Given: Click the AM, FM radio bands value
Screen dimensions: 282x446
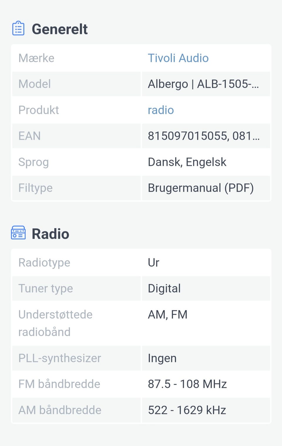Looking at the screenshot, I should coord(167,315).
